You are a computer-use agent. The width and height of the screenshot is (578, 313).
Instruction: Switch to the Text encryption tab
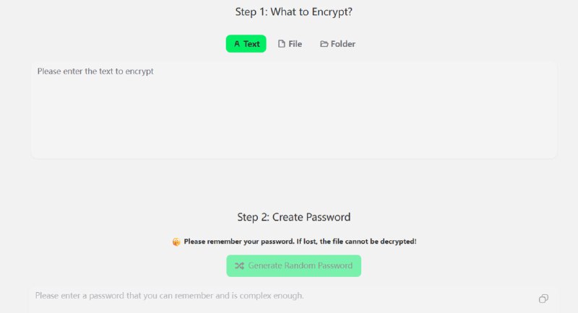(x=246, y=44)
